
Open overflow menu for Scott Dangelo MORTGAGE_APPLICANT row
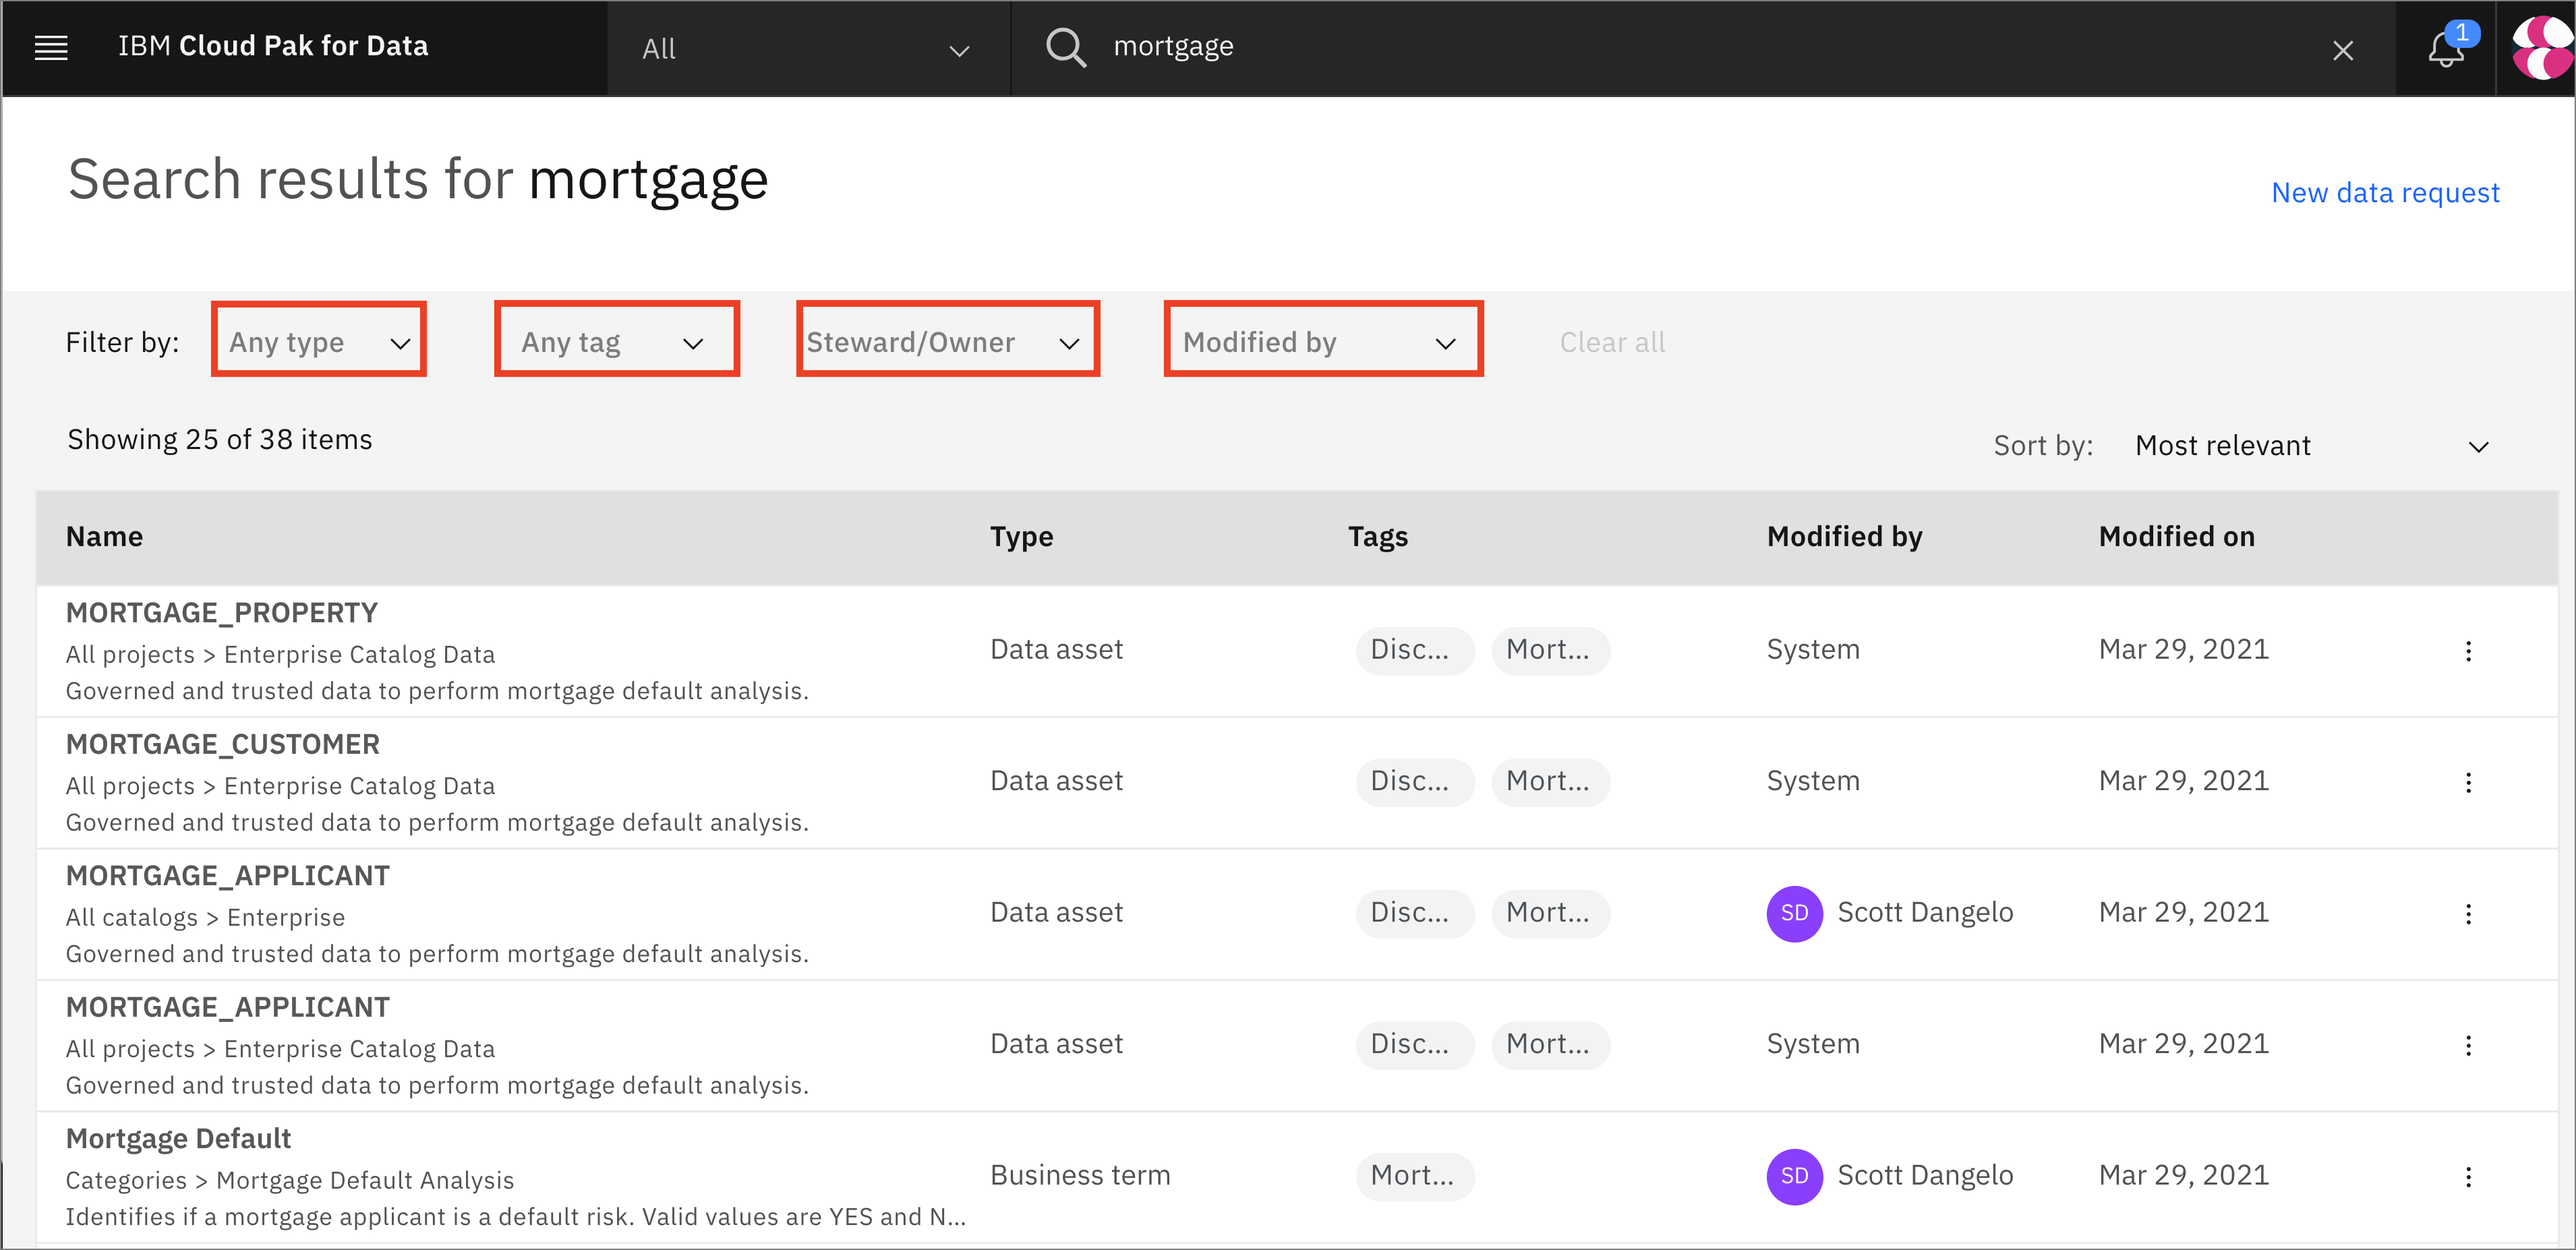(2468, 914)
